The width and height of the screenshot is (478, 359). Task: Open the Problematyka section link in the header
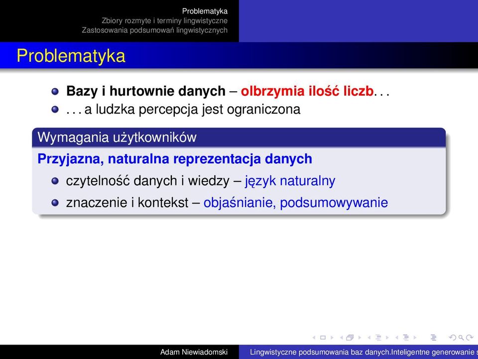(x=205, y=11)
